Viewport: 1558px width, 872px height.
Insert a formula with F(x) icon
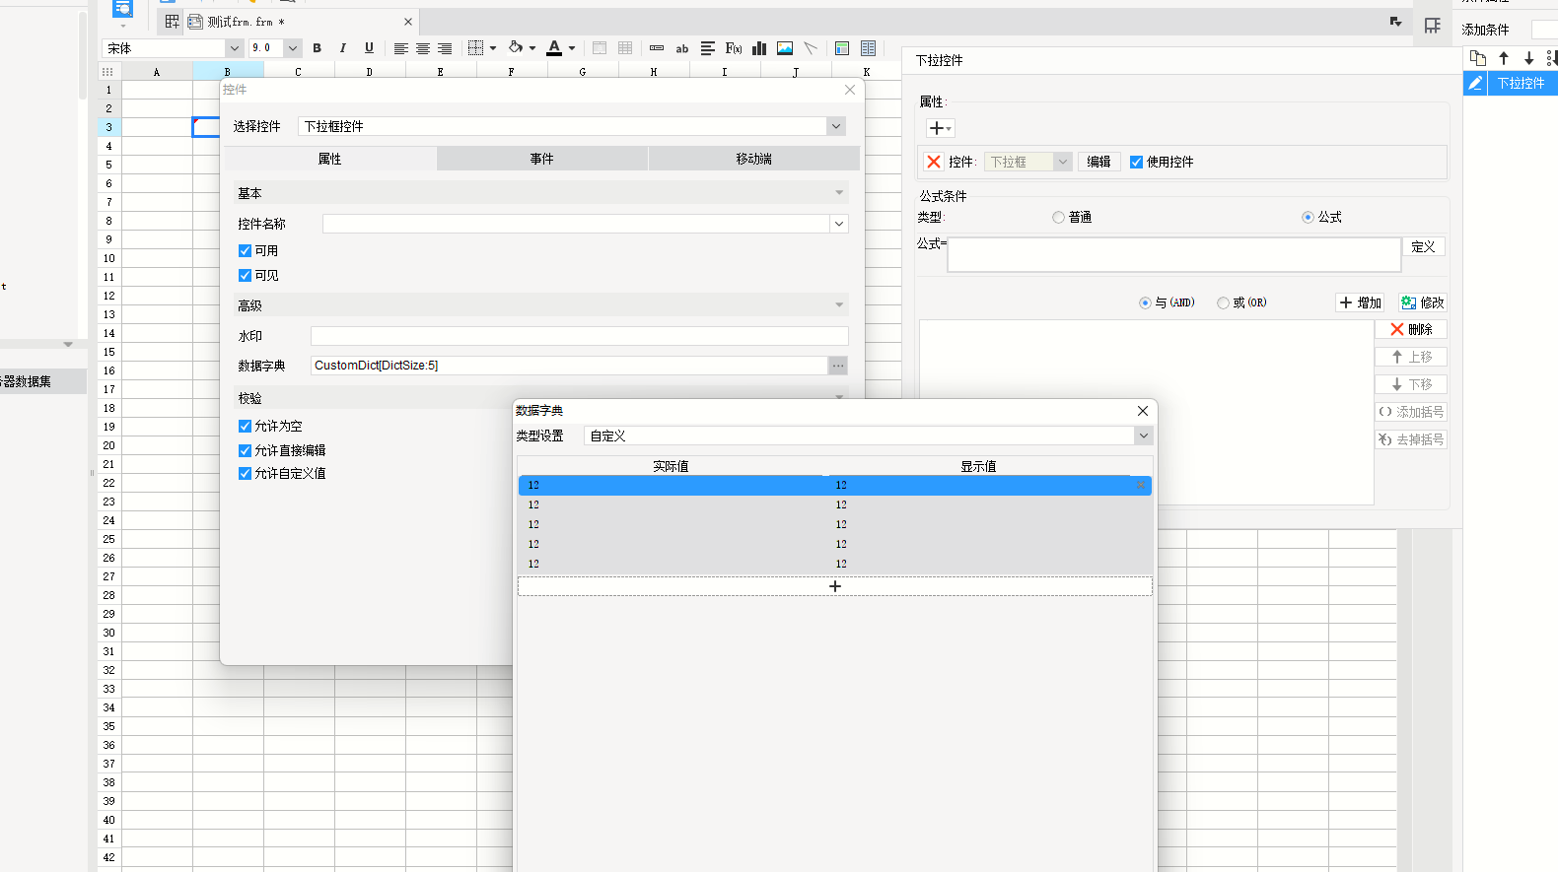pos(734,48)
